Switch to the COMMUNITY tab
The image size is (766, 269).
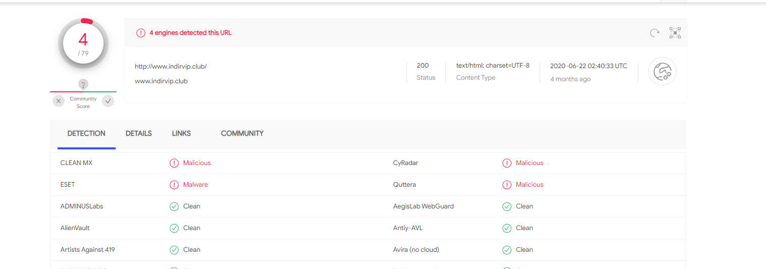[242, 134]
